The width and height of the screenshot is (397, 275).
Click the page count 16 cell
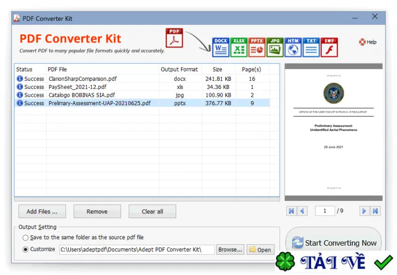click(x=252, y=79)
